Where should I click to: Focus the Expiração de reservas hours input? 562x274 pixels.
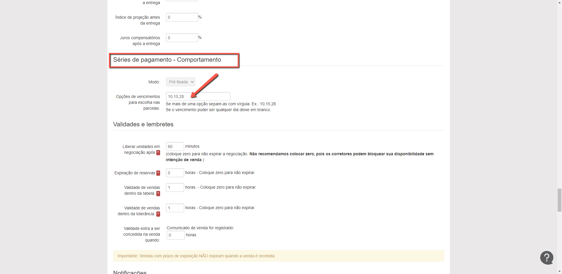[175, 173]
